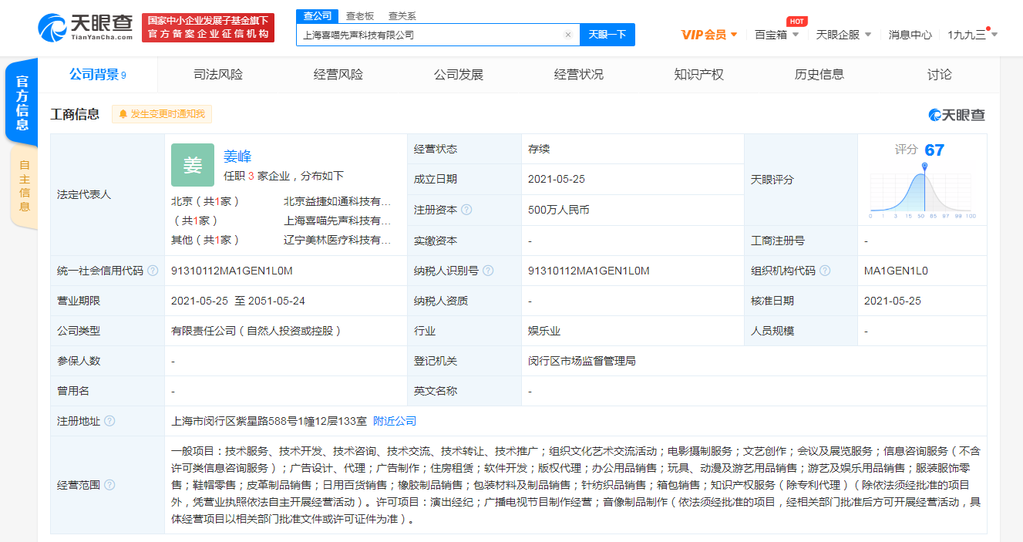
Task: Open the 司法风险 tab
Action: coord(218,75)
